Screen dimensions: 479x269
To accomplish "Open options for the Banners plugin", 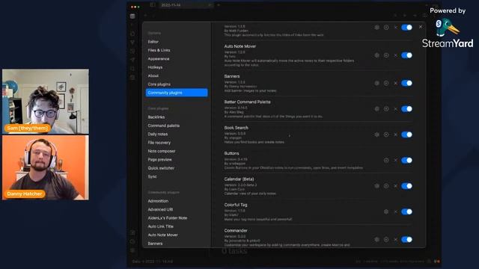I will coord(377,83).
